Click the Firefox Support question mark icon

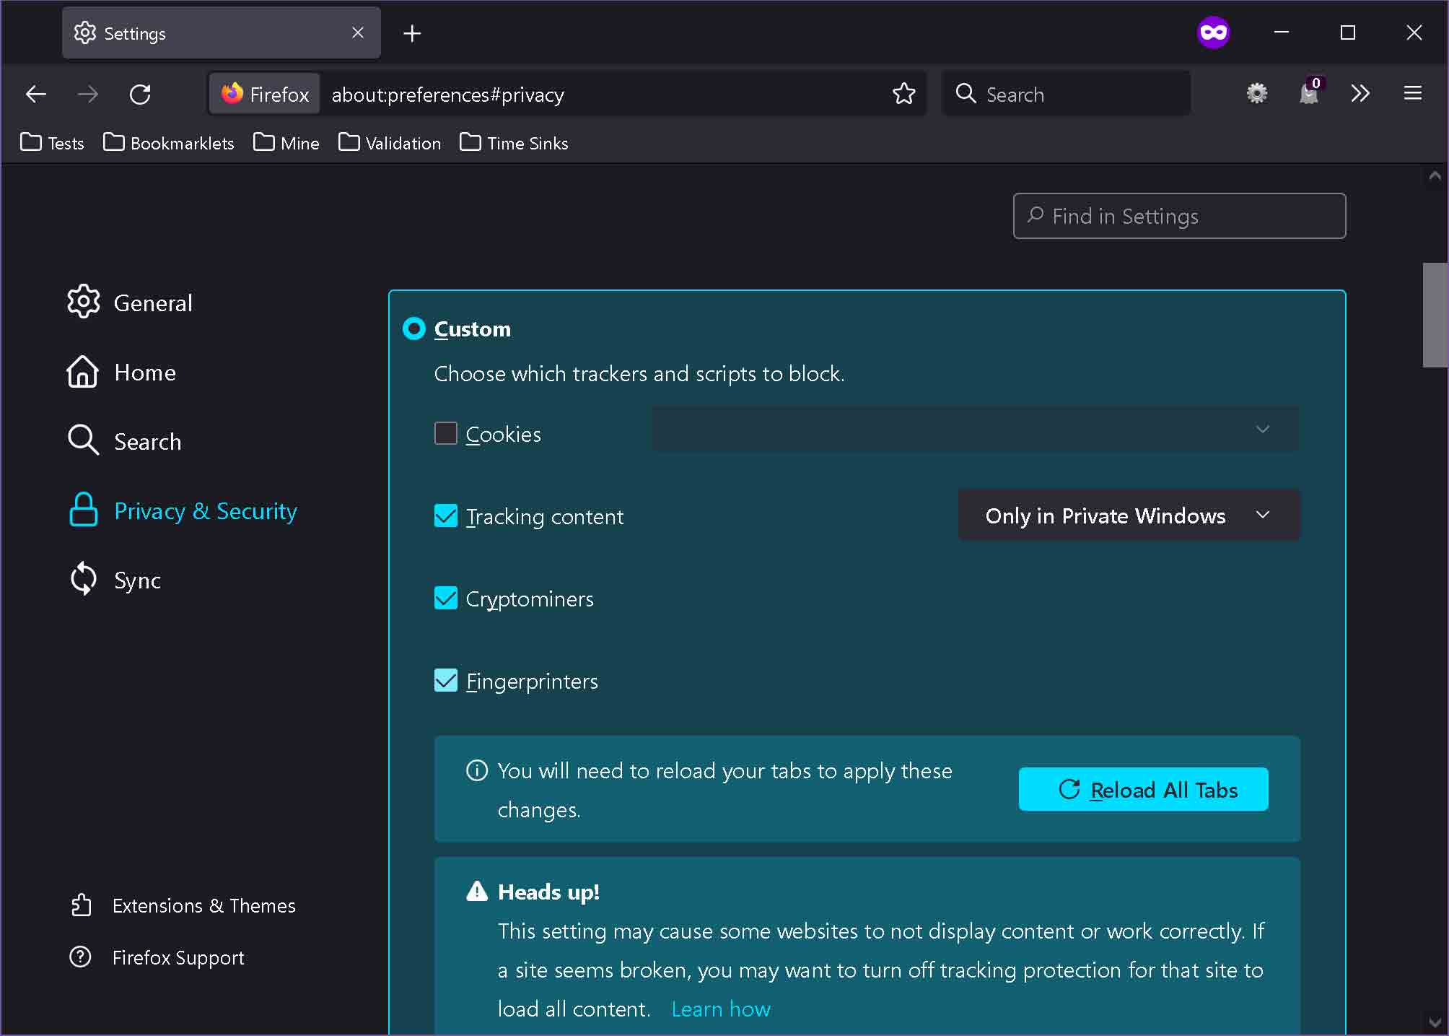point(80,957)
